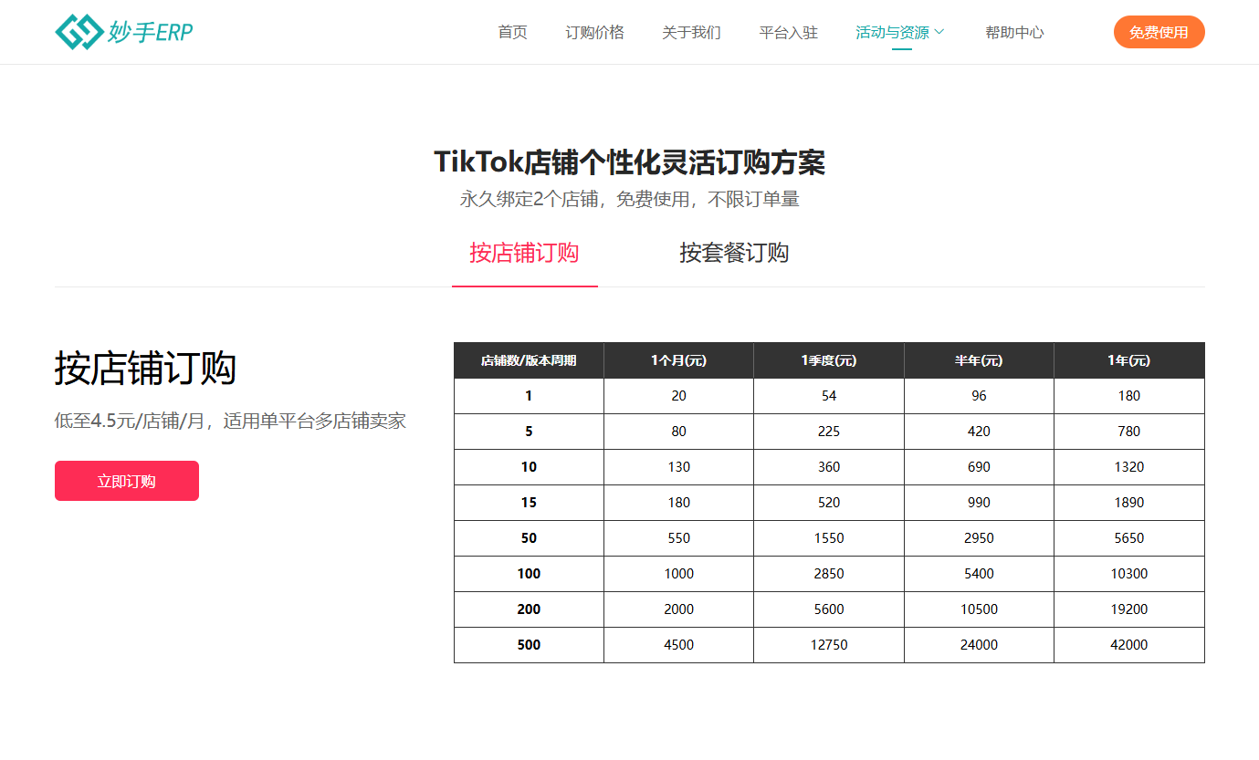The height and width of the screenshot is (760, 1259).
Task: Open the 帮助中心 menu item
Action: (x=1014, y=33)
